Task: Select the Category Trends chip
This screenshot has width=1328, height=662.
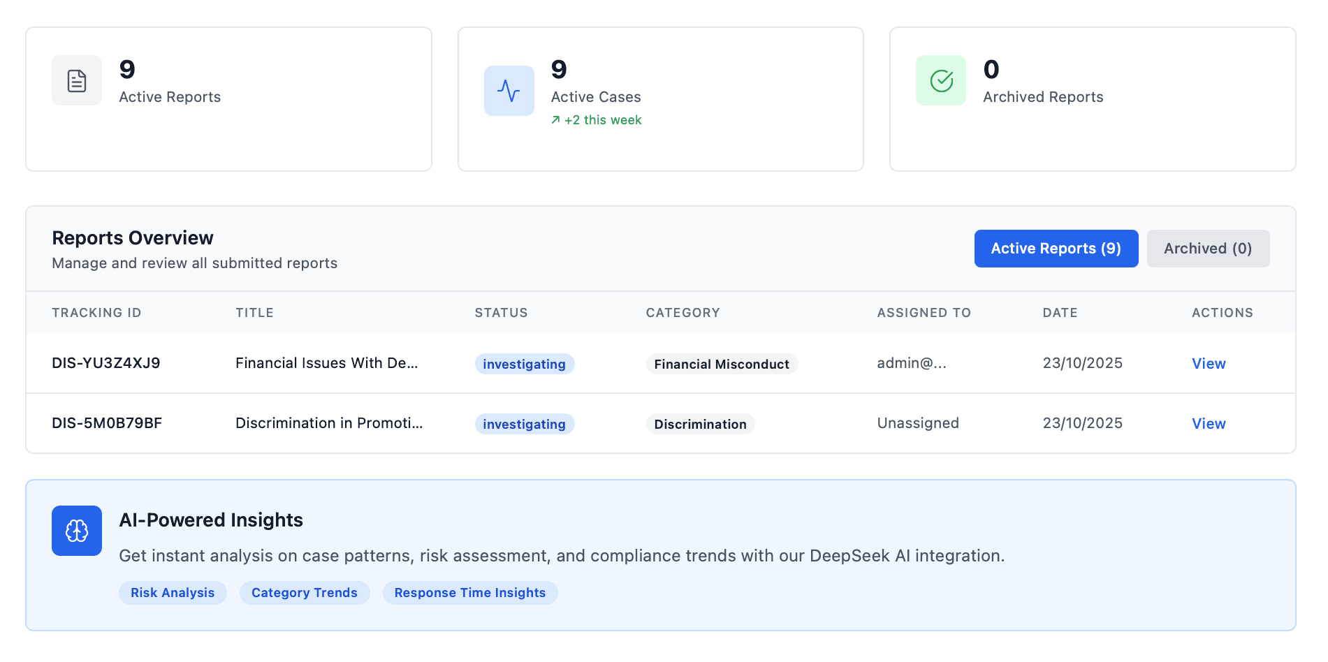Action: pos(304,592)
